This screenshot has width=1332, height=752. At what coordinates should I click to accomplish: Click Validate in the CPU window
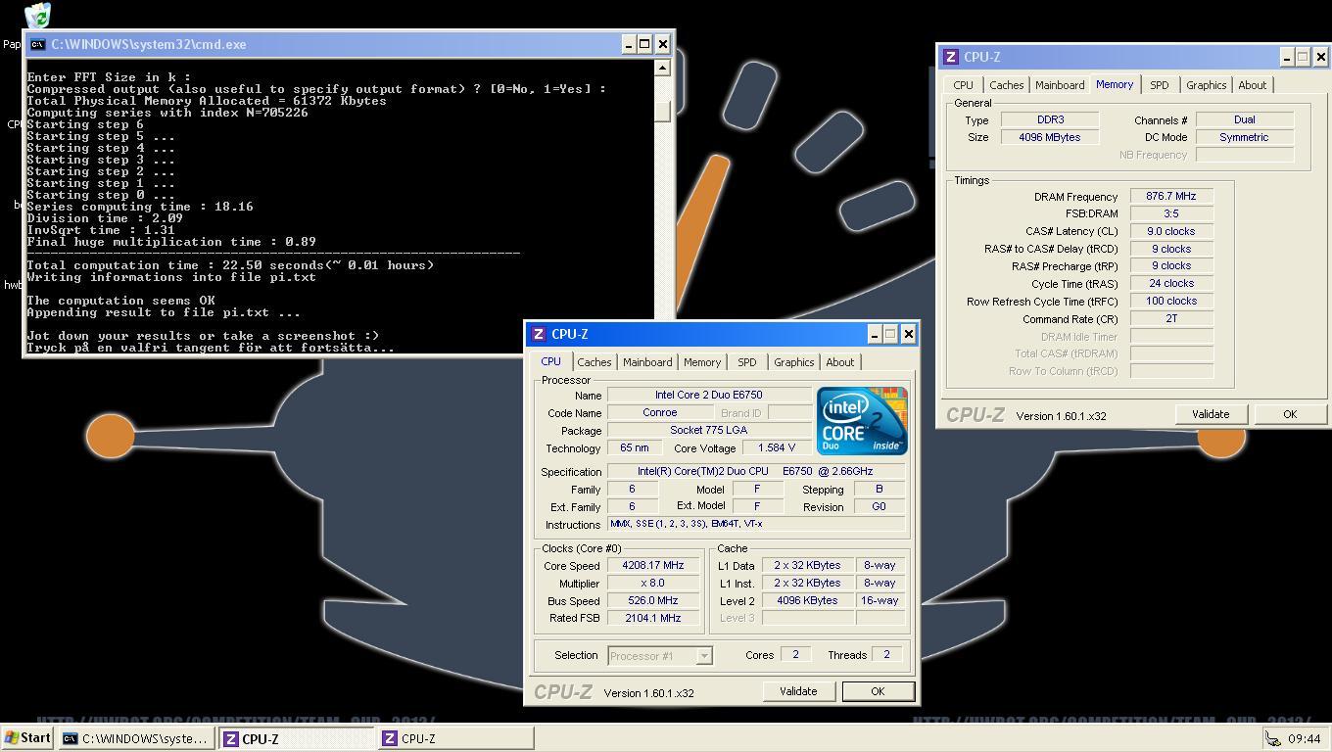(x=797, y=691)
